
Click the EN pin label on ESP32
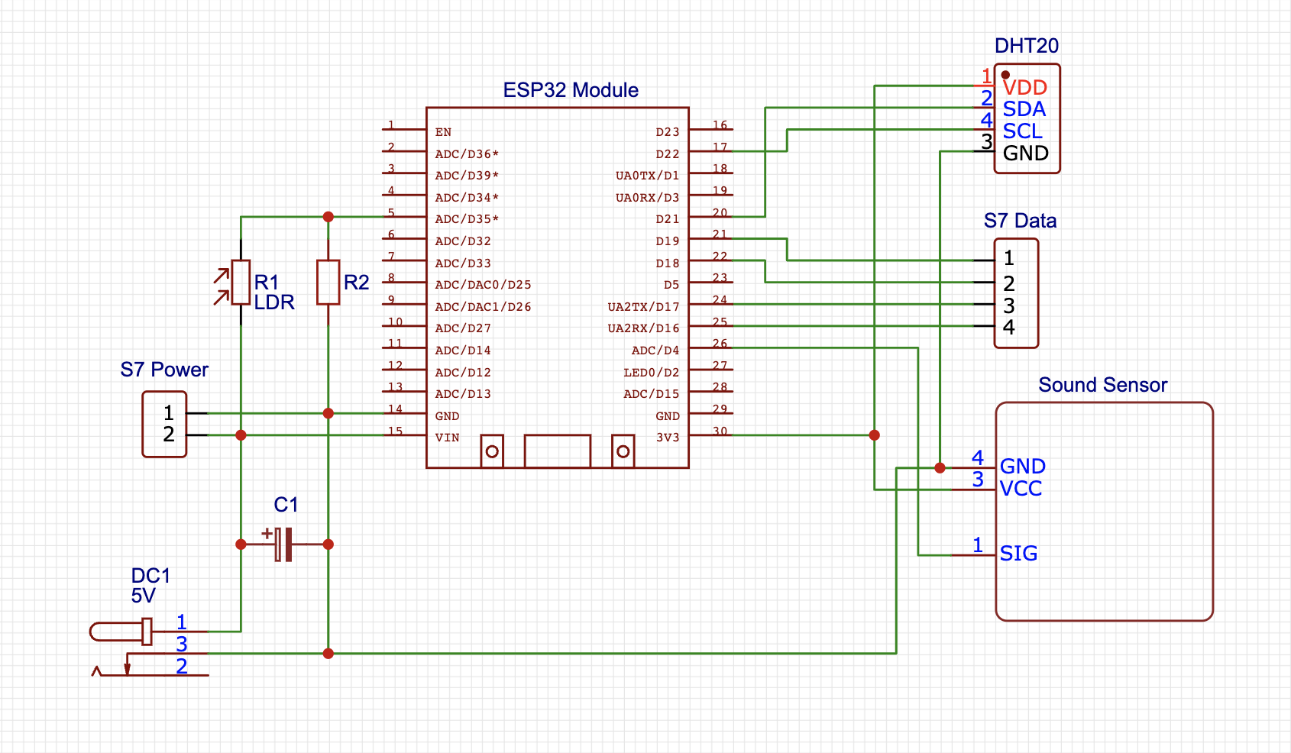tap(443, 132)
